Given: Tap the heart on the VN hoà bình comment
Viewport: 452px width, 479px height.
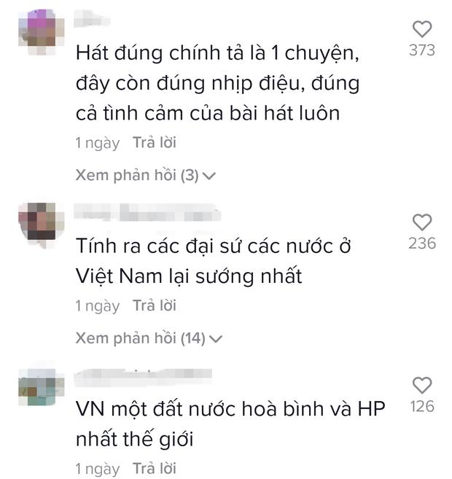Looking at the screenshot, I should point(422,385).
